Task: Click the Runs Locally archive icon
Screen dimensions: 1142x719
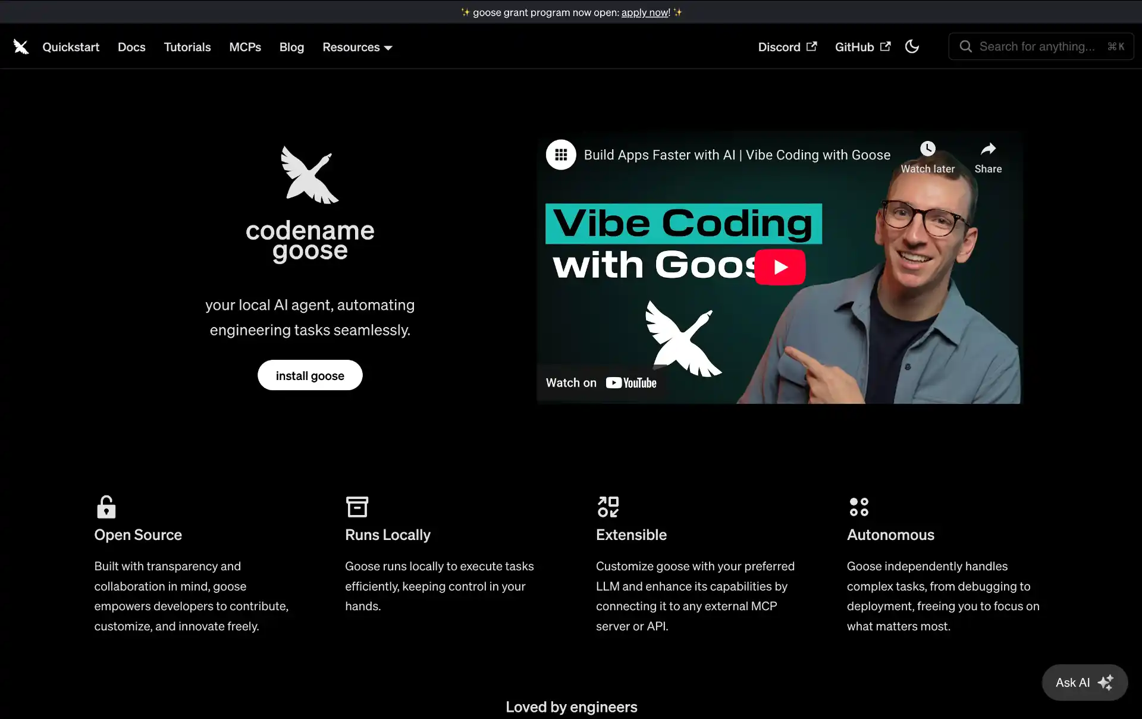Action: click(357, 507)
